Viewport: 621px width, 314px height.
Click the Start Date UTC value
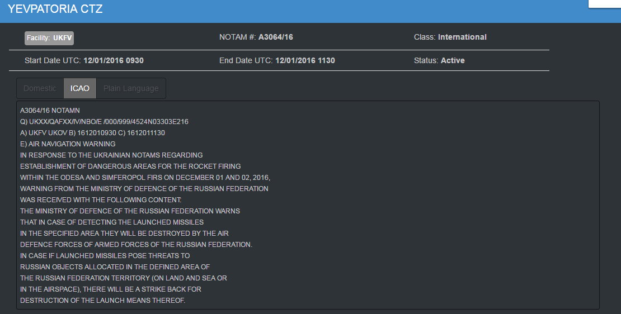(114, 60)
